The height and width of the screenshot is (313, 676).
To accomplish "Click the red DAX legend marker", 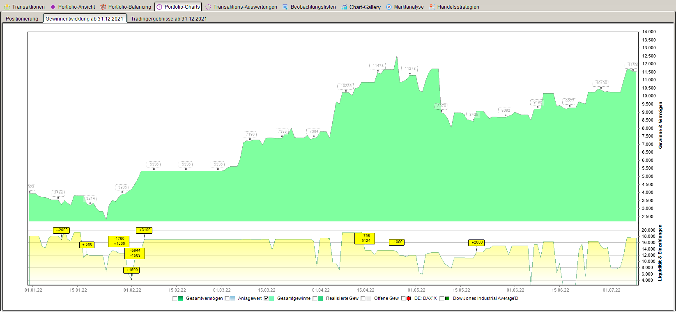I will 409,298.
